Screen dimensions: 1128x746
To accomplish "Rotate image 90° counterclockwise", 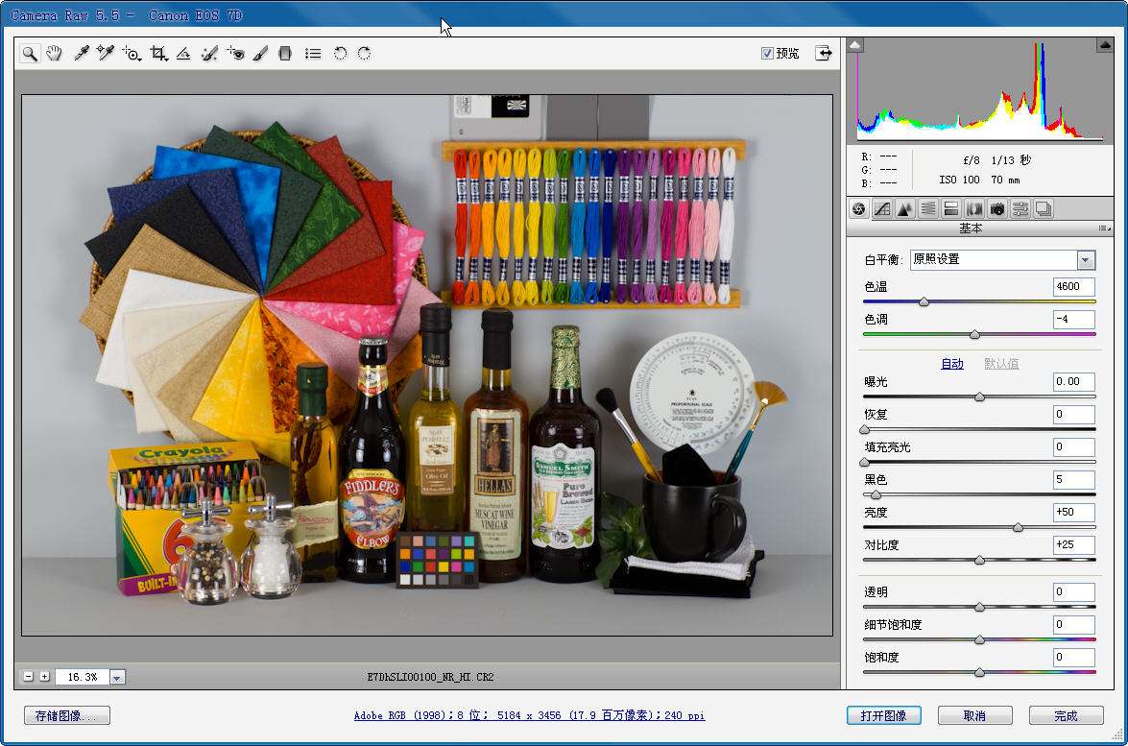I will [340, 53].
